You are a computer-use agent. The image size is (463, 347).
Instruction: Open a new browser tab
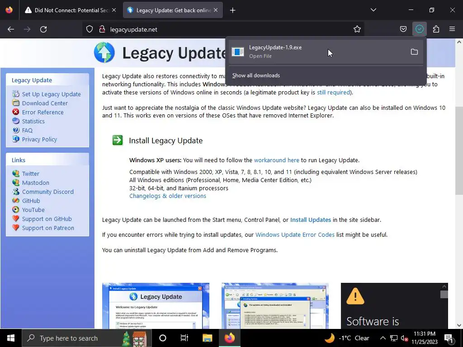(233, 10)
